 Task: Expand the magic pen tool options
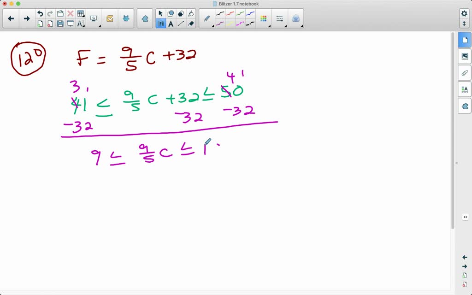[302, 25]
